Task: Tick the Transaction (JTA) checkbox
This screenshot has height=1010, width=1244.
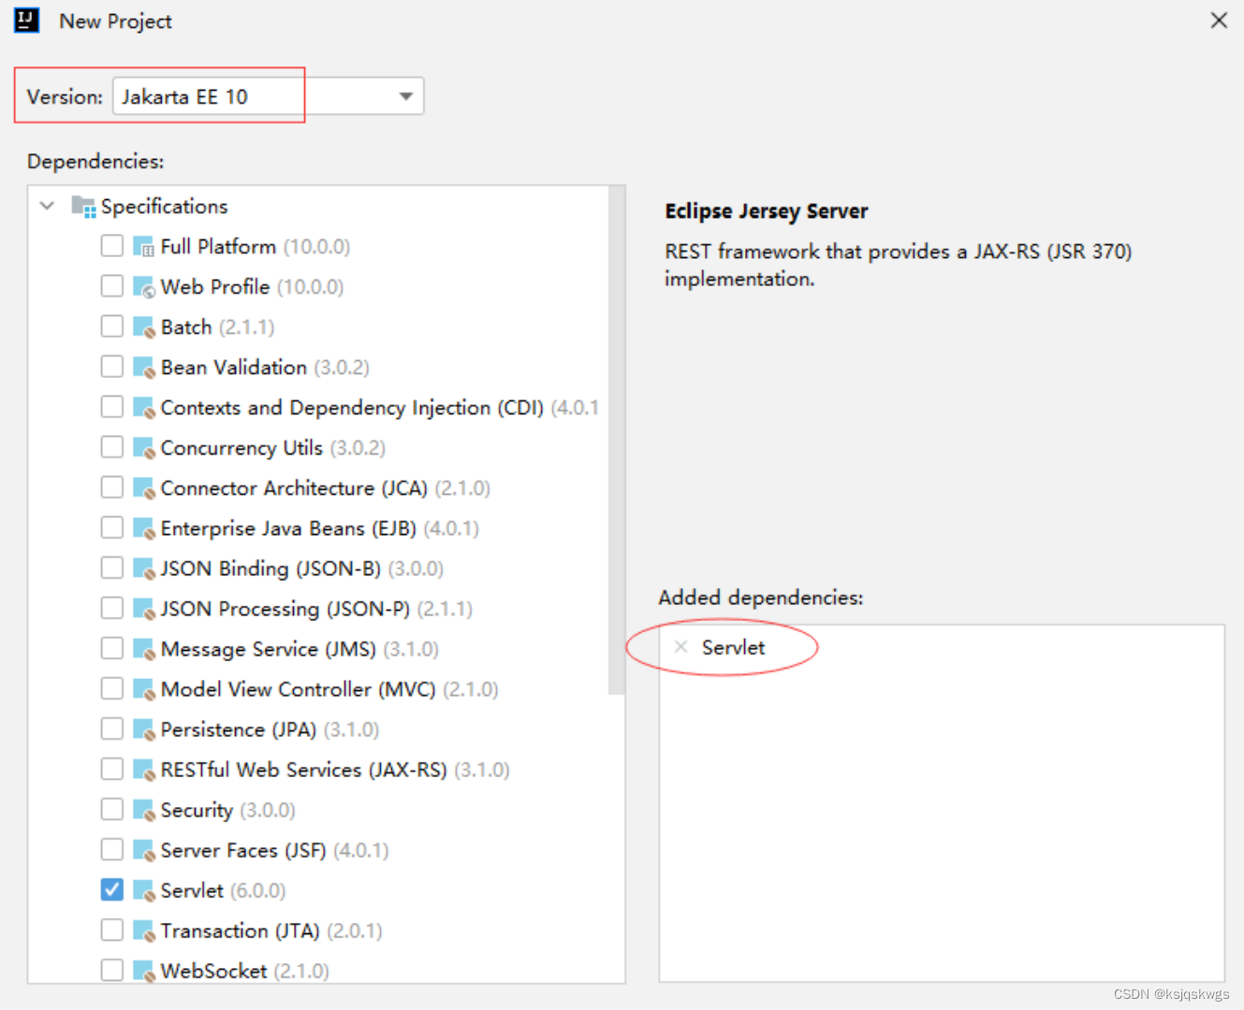Action: pos(112,930)
